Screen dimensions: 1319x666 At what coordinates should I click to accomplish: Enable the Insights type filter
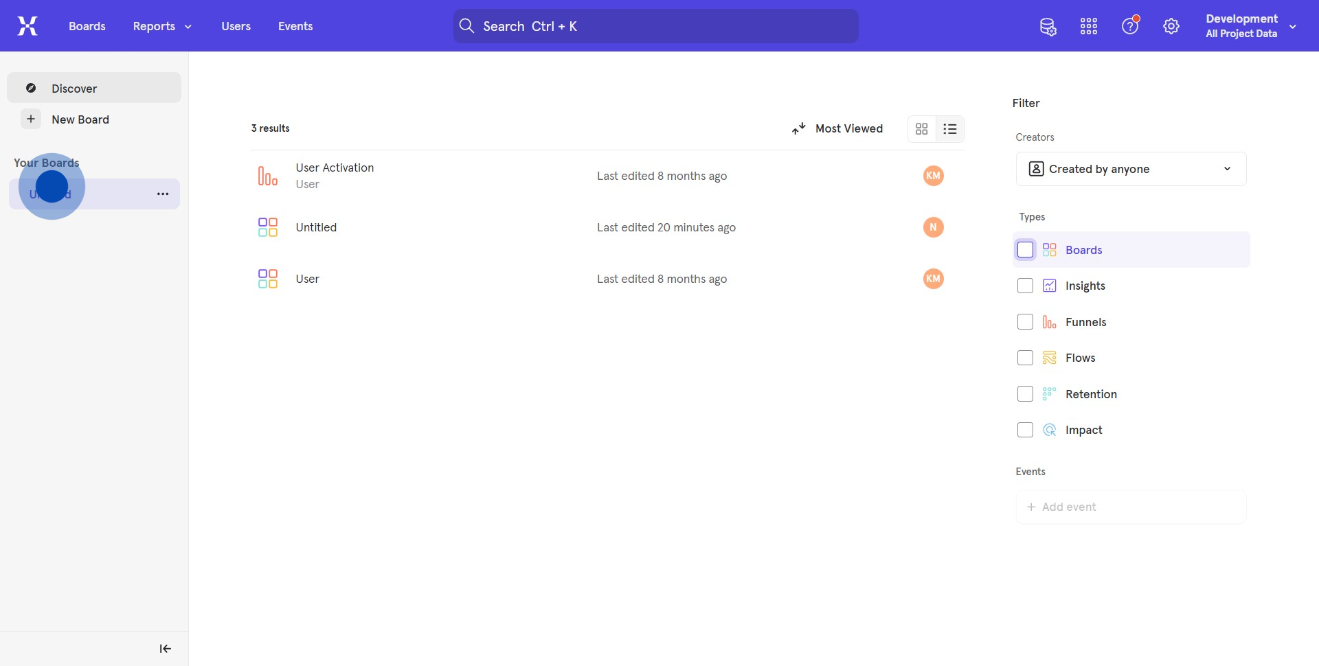tap(1025, 286)
